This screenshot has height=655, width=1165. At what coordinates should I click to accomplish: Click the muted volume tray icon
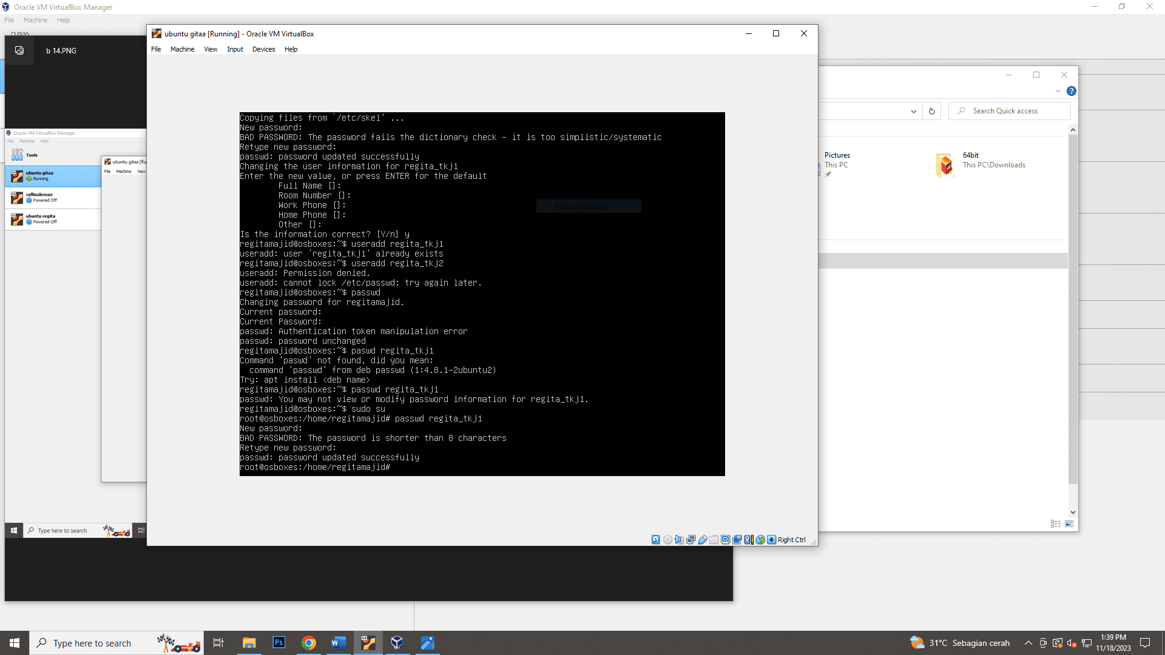(1072, 643)
